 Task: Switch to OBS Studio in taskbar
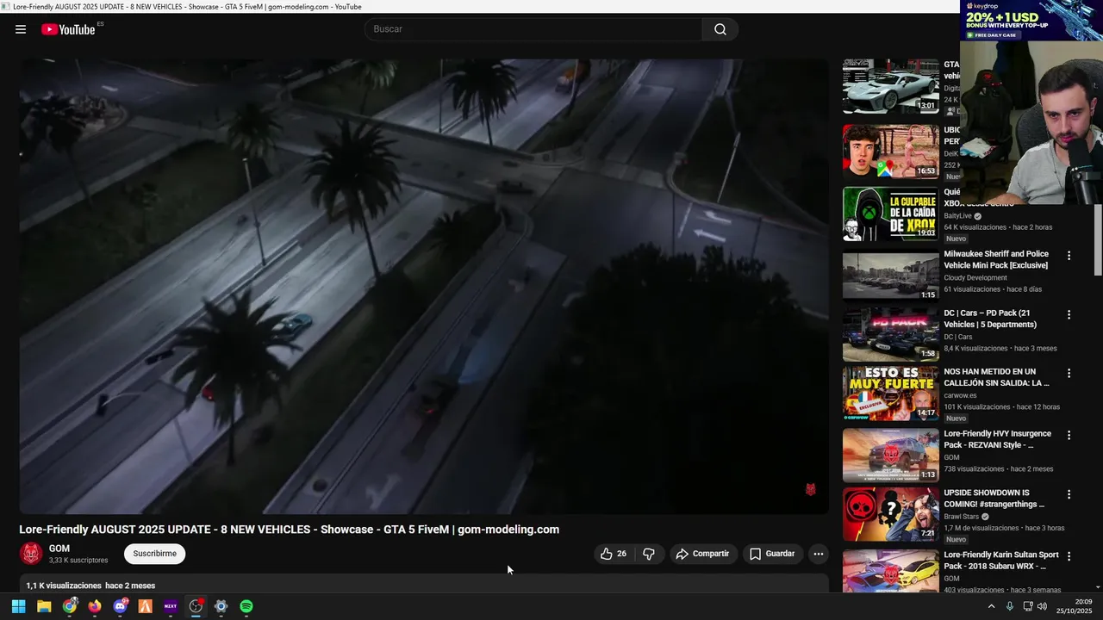click(x=196, y=606)
